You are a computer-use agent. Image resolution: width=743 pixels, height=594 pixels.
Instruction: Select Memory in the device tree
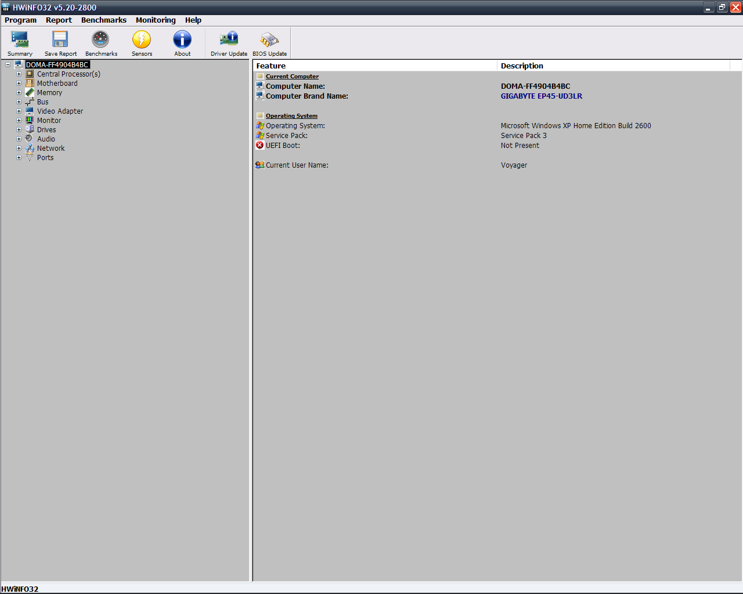click(x=49, y=93)
